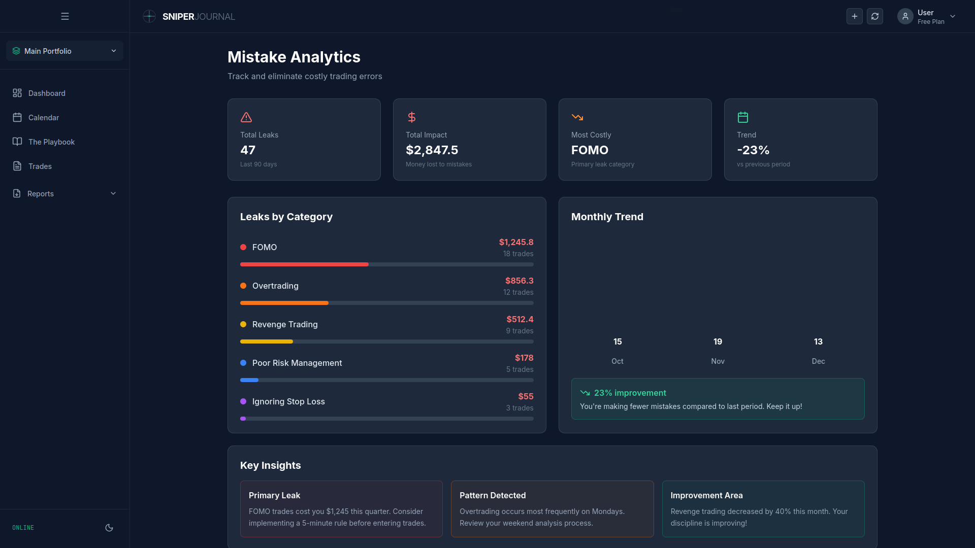Click the red dot beside FOMO
Screen dimensions: 975x548
243,247
